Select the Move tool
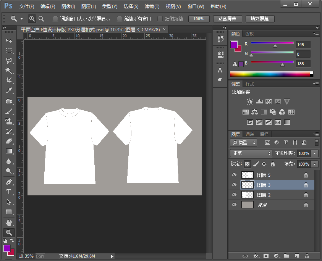 (x=9, y=40)
